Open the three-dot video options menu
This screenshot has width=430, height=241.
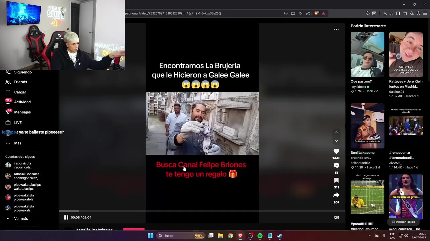tap(336, 29)
